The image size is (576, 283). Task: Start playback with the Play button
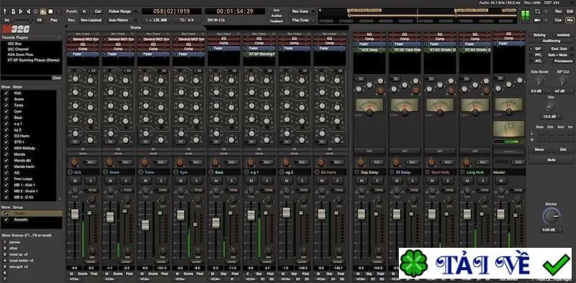pos(43,11)
